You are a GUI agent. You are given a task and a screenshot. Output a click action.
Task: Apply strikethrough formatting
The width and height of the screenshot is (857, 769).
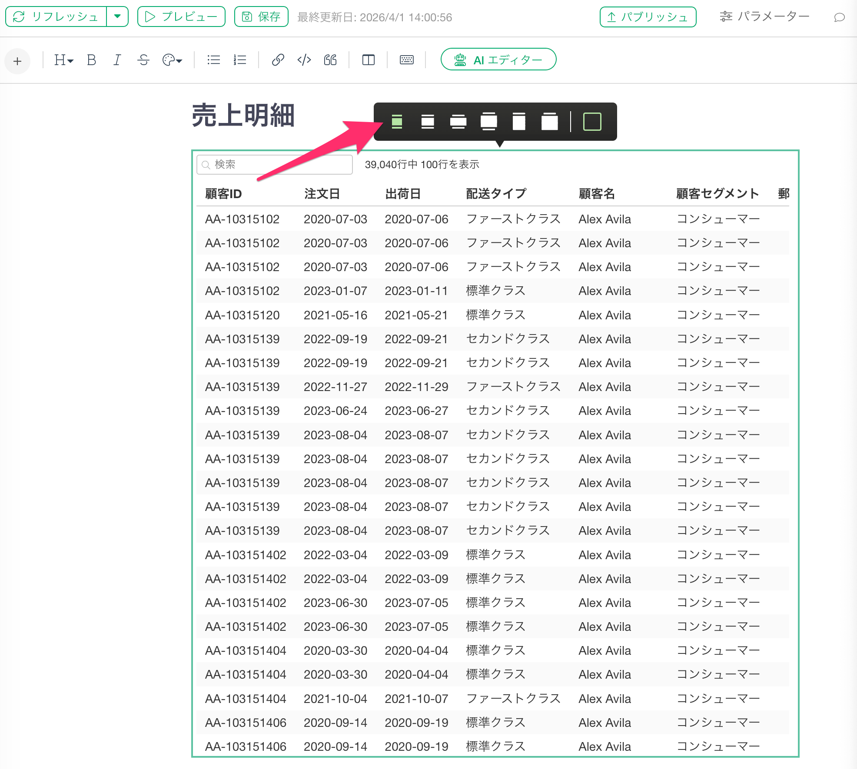tap(143, 60)
